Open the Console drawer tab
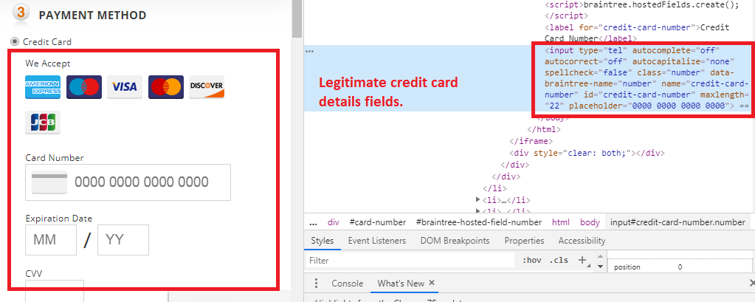Viewport: 755px width, 302px height. pos(347,284)
